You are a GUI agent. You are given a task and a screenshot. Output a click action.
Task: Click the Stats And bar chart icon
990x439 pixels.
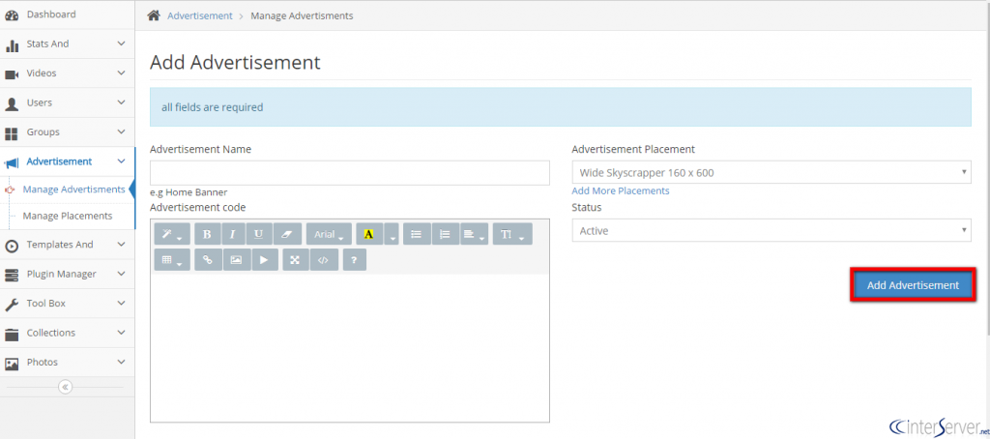(x=12, y=44)
